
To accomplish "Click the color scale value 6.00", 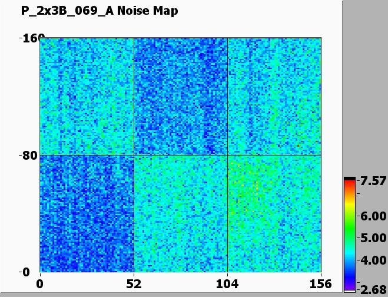I will [x=373, y=216].
